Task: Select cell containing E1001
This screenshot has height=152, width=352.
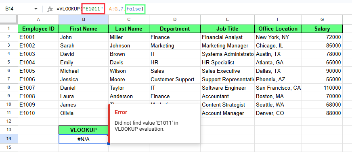Action: [38, 37]
